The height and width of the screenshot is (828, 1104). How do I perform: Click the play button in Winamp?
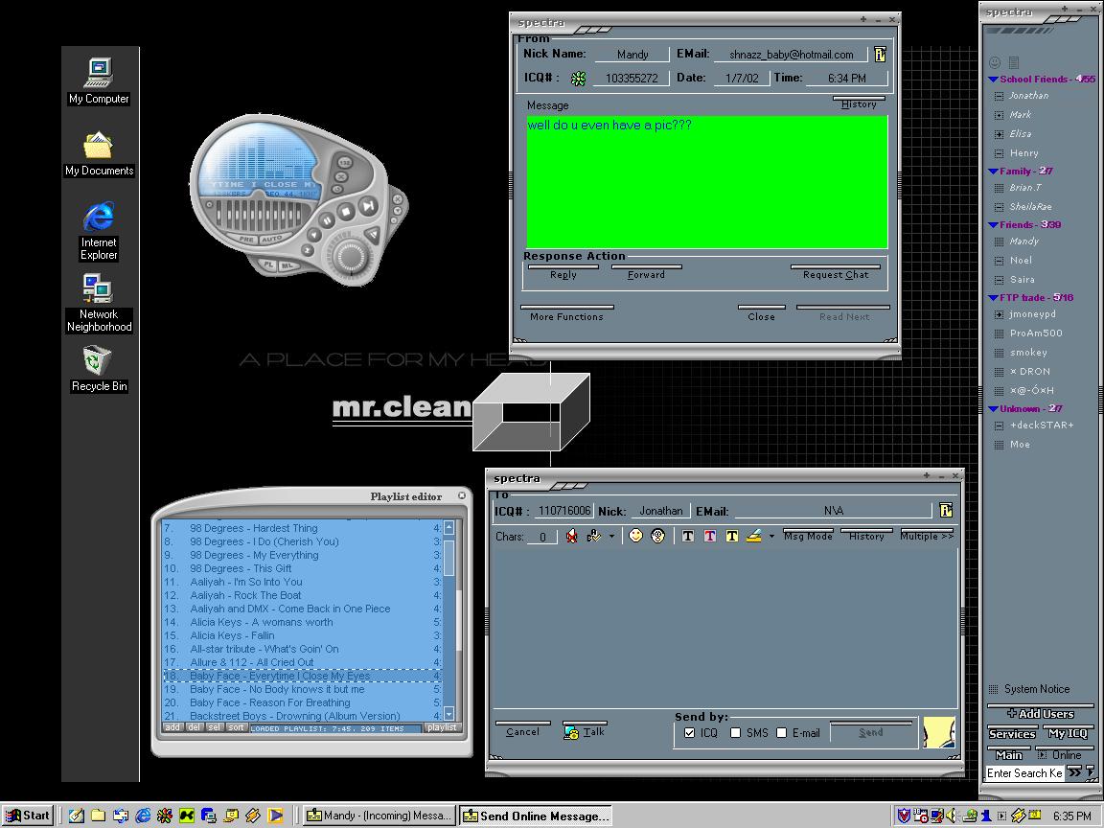(x=313, y=235)
